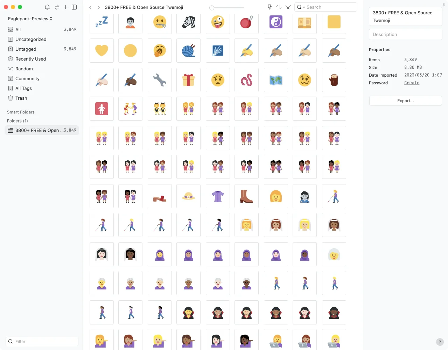Open the sort order arrows icon

coord(279,7)
